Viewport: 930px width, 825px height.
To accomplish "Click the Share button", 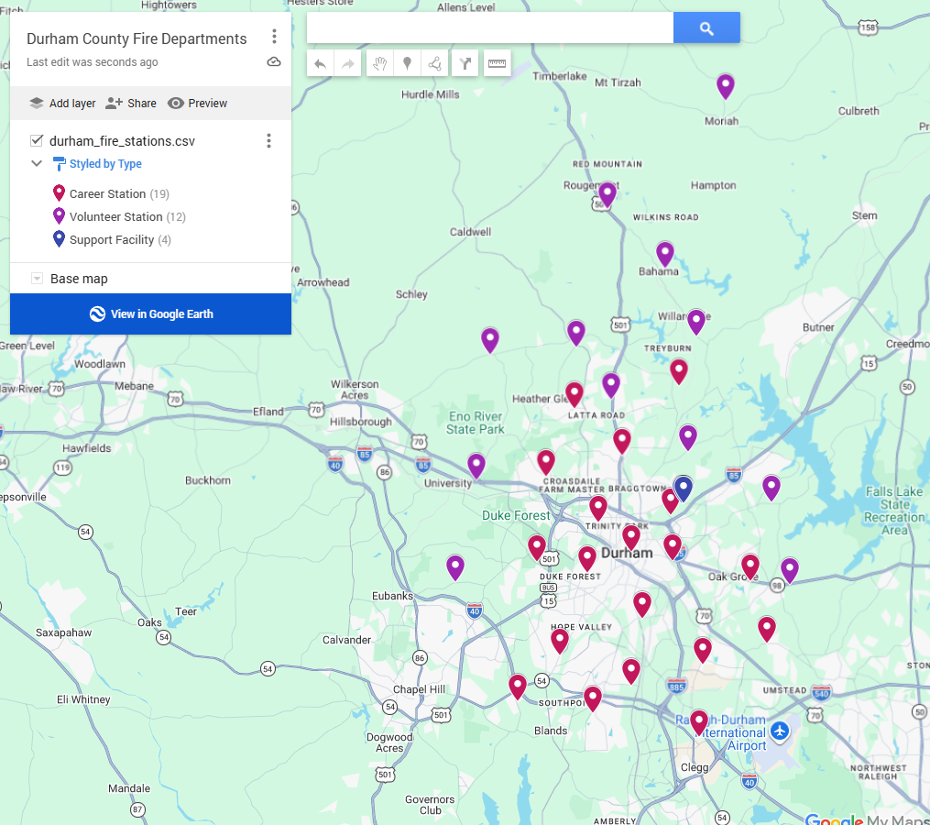I will [x=130, y=104].
